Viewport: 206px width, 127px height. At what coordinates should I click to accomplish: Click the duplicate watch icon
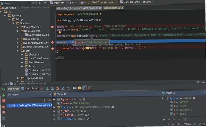click(x=184, y=119)
